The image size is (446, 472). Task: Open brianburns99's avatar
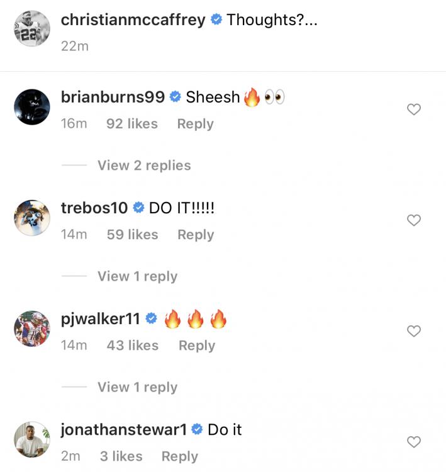(x=31, y=106)
